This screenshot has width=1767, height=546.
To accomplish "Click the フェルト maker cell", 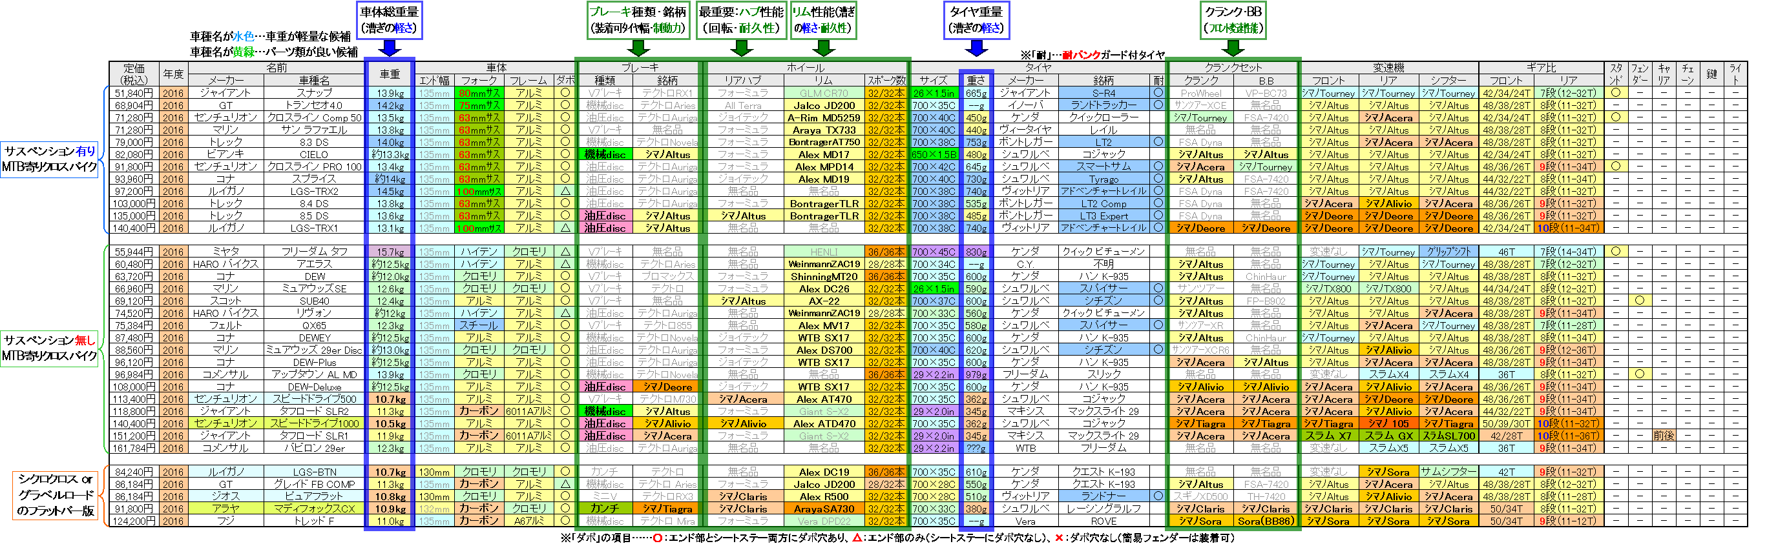I will (225, 326).
